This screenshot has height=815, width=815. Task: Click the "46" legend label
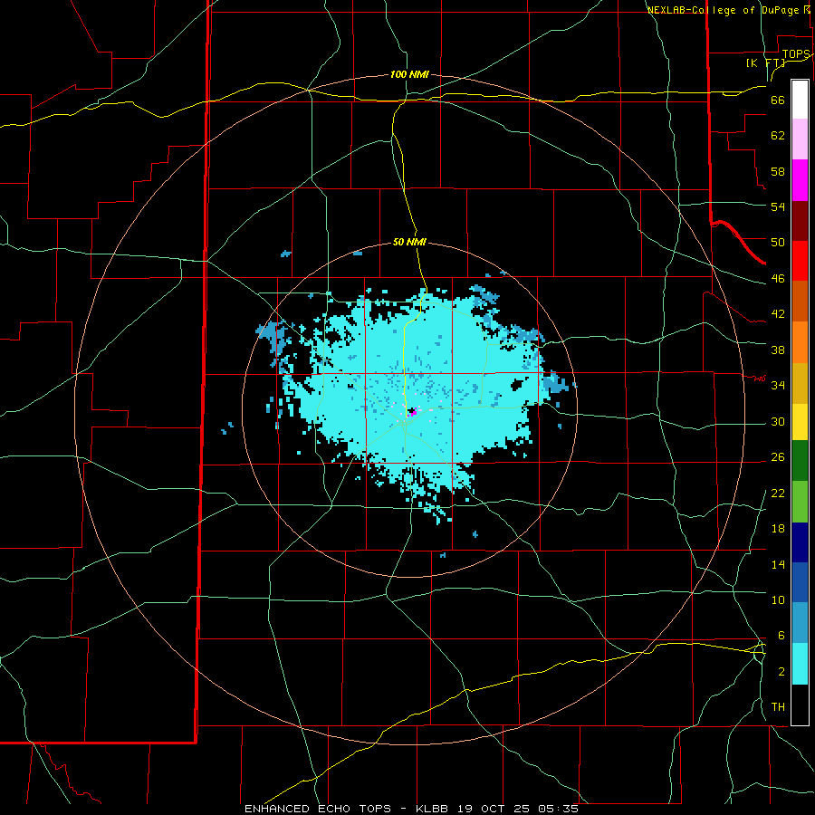778,279
